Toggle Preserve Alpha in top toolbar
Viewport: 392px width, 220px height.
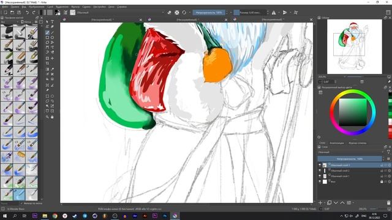click(177, 12)
